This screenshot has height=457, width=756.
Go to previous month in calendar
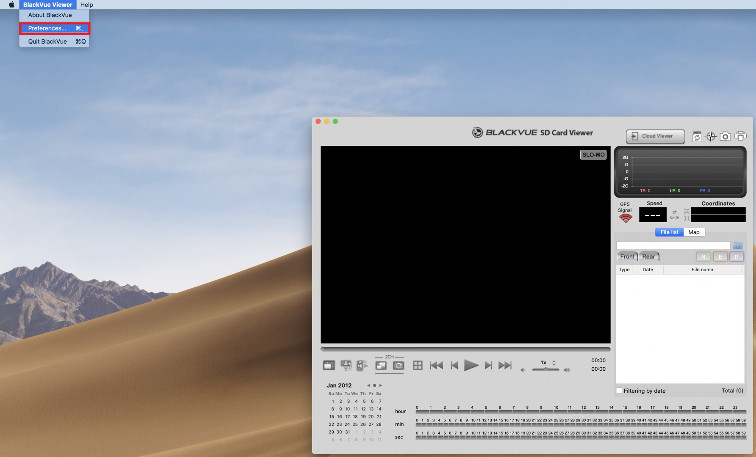(x=368, y=385)
